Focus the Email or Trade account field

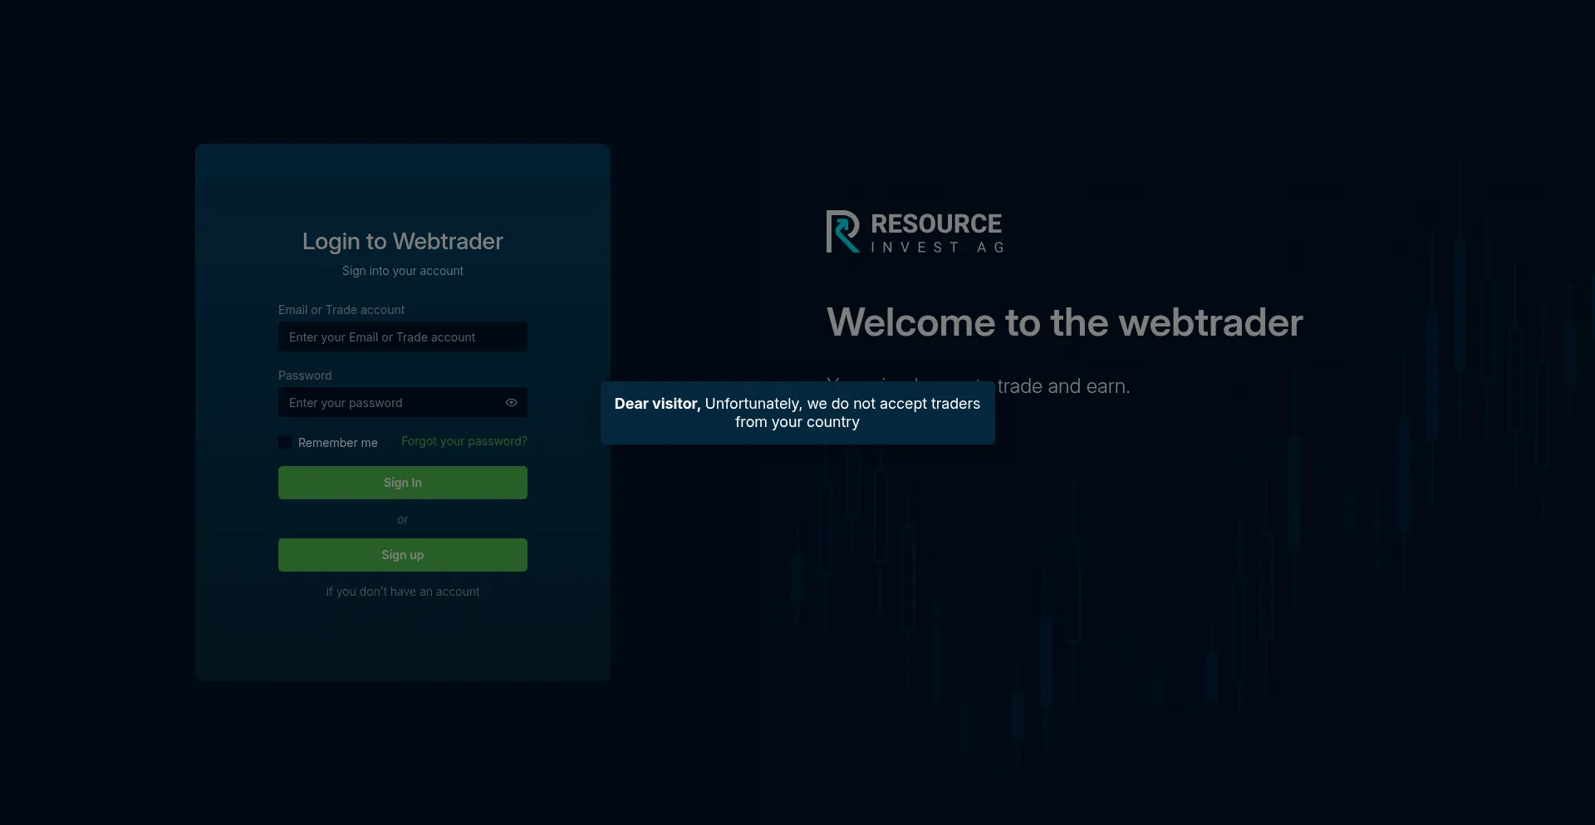402,337
